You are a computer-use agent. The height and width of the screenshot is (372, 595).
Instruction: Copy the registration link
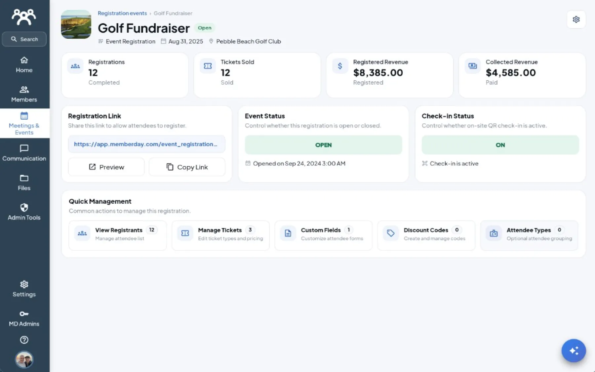point(187,167)
